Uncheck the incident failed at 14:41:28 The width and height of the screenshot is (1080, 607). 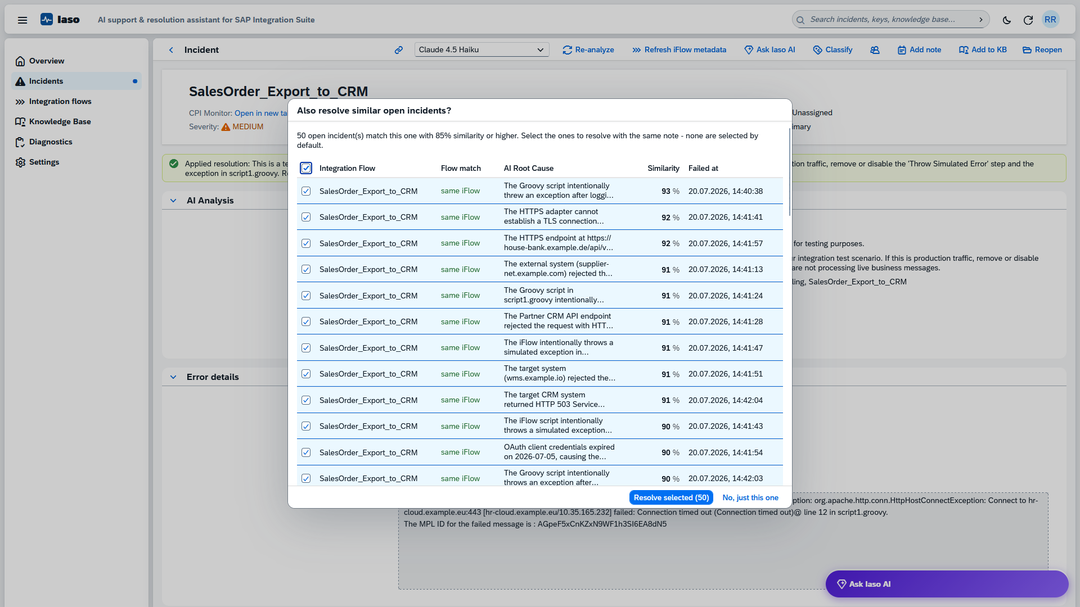point(306,321)
